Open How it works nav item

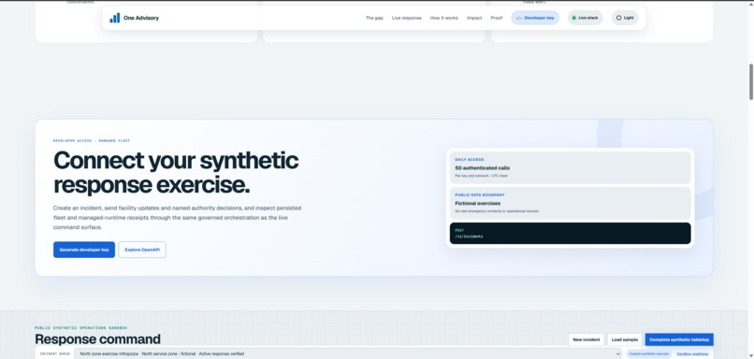pos(443,18)
